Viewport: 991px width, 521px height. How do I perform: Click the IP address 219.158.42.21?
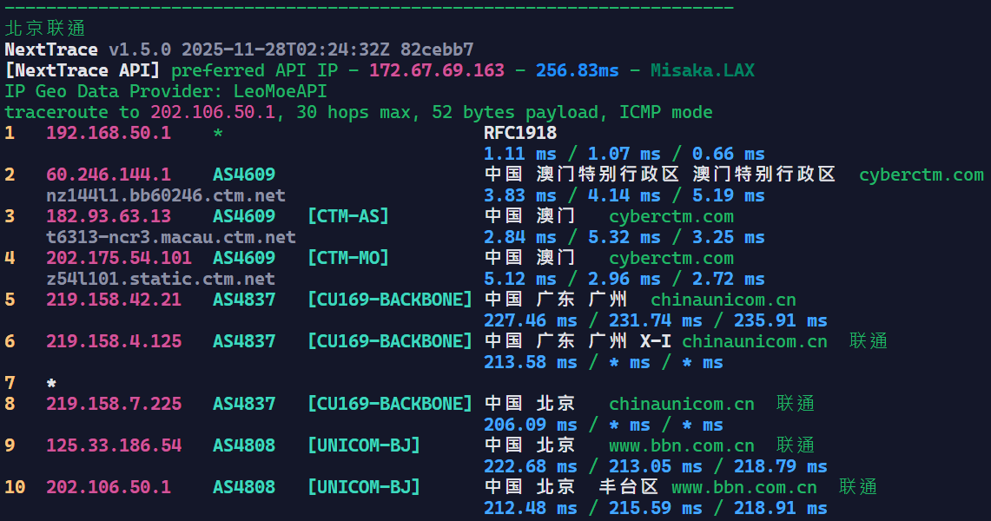tap(114, 300)
